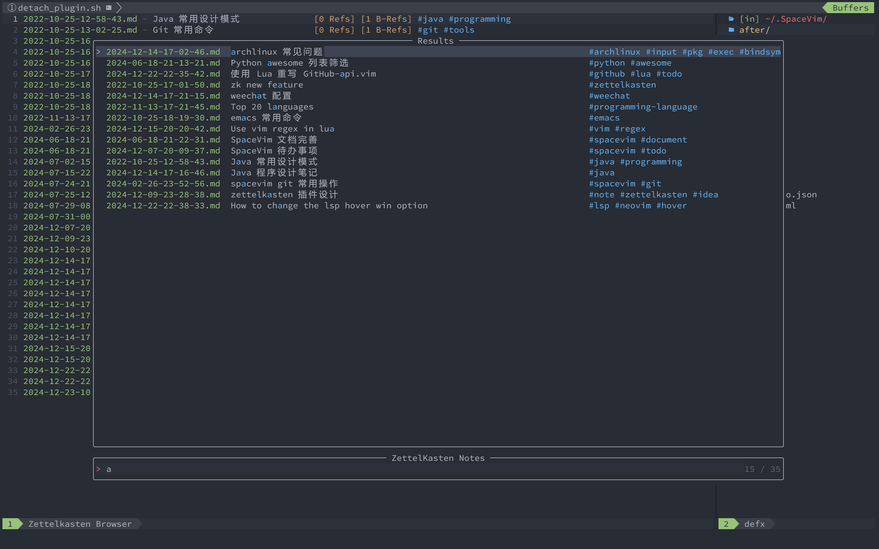This screenshot has width=879, height=549.
Task: Click the detach_plugin.sh tab file icon
Action: [x=109, y=8]
